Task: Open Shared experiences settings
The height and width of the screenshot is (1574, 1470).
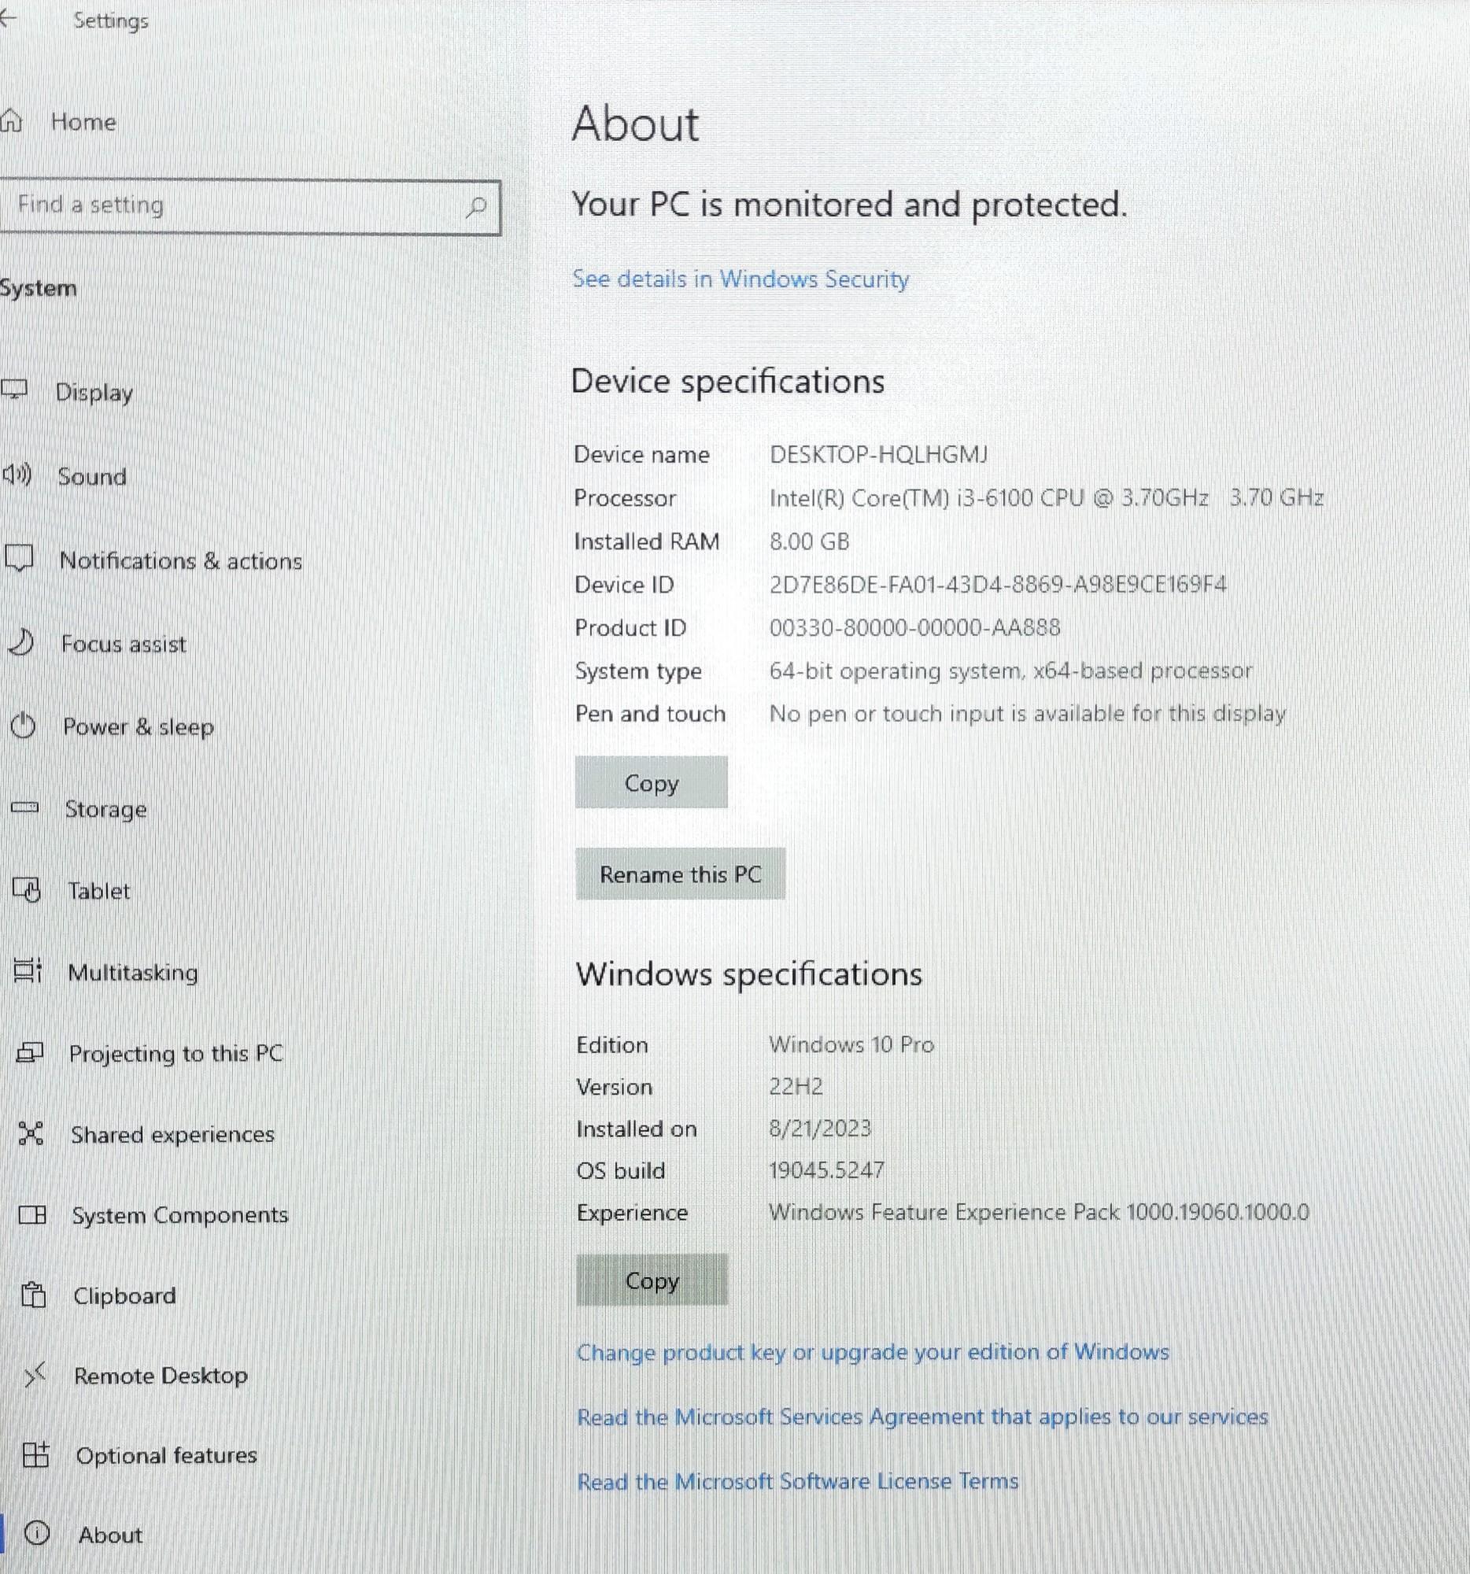Action: point(172,1135)
